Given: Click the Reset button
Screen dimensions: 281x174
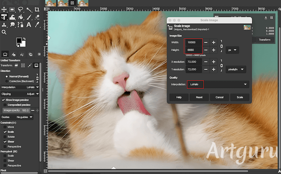Looking at the screenshot, I should 199,97.
